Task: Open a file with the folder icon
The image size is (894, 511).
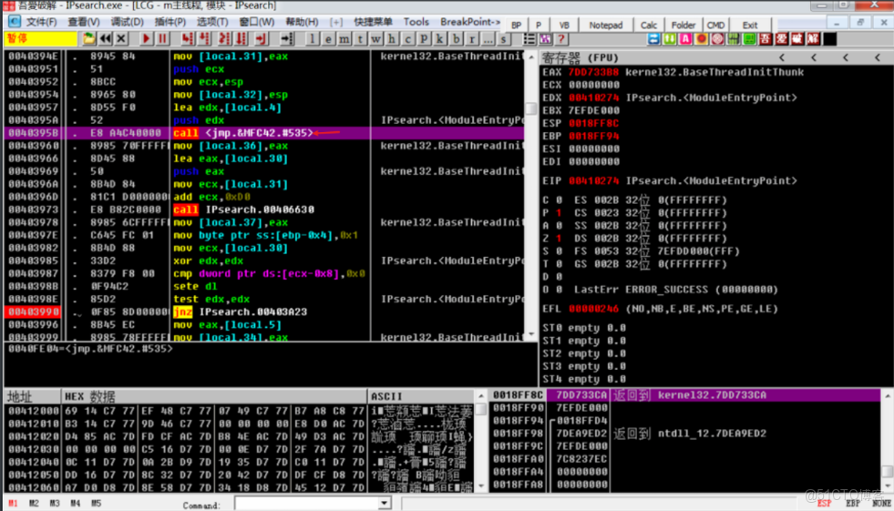Action: [88, 39]
